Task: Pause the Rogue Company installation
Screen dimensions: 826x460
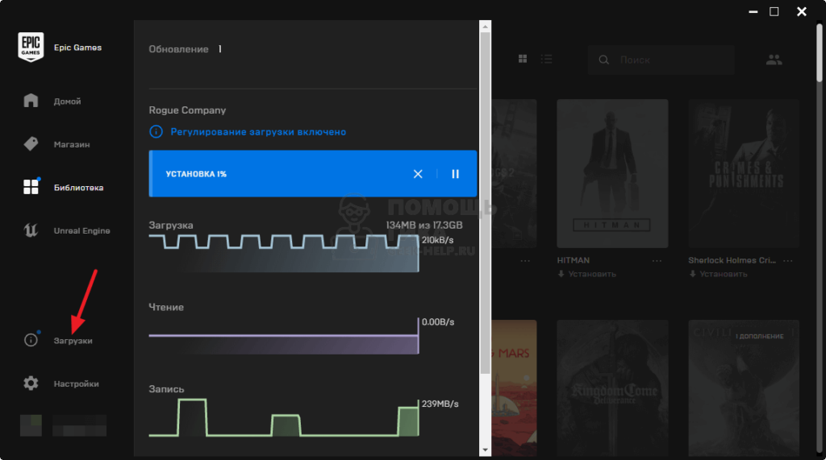Action: 455,174
